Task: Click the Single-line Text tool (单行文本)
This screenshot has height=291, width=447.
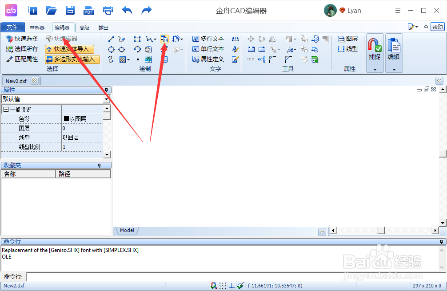Action: (208, 49)
